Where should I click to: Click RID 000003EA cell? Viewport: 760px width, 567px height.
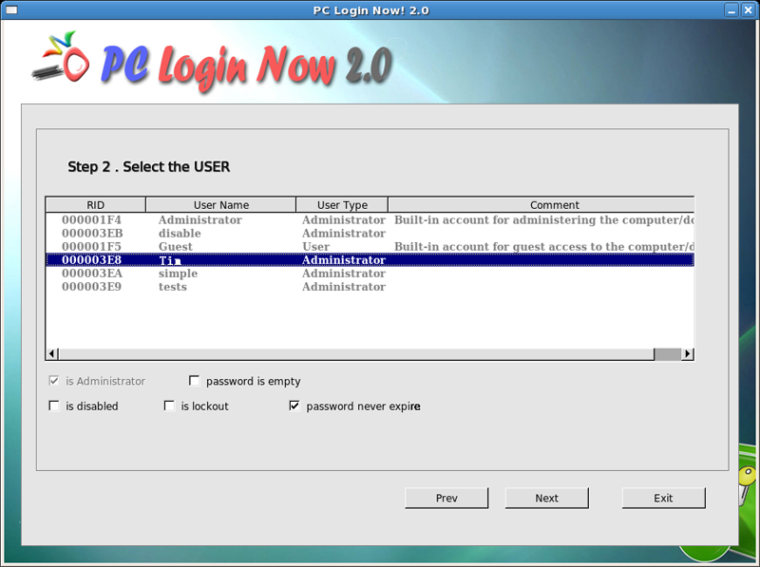(92, 274)
